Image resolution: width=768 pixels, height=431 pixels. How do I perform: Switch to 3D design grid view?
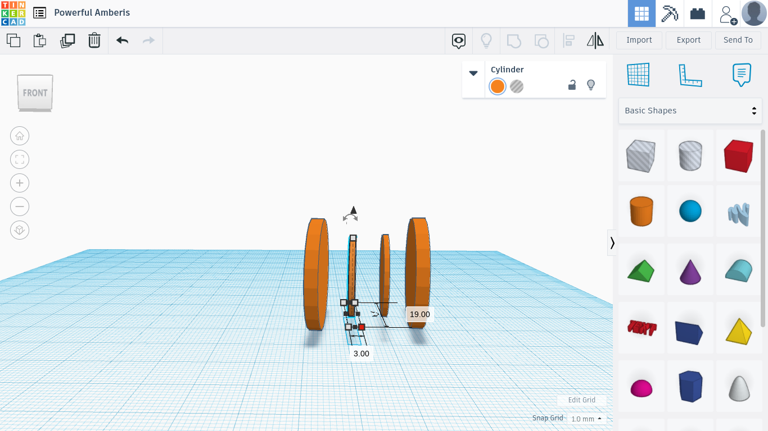coord(642,13)
